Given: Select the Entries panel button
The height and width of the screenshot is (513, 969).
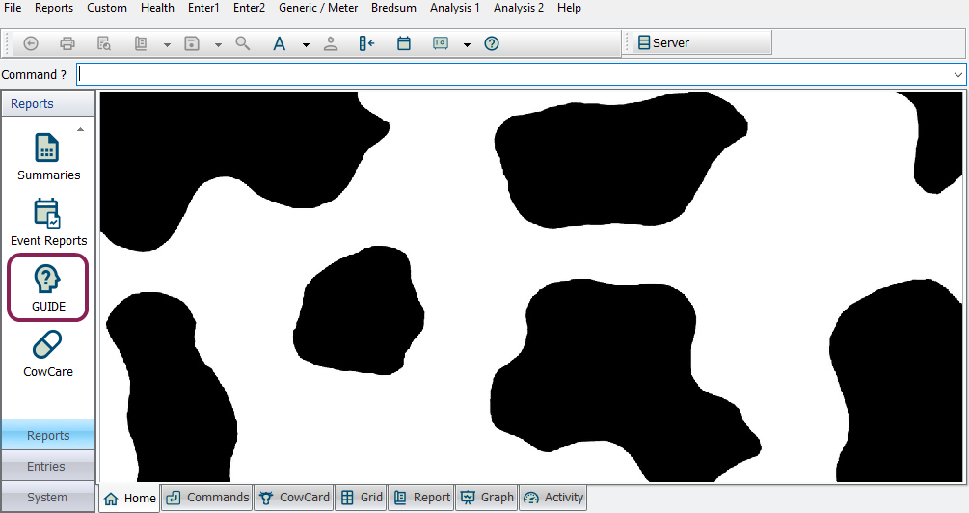Looking at the screenshot, I should coord(46,467).
